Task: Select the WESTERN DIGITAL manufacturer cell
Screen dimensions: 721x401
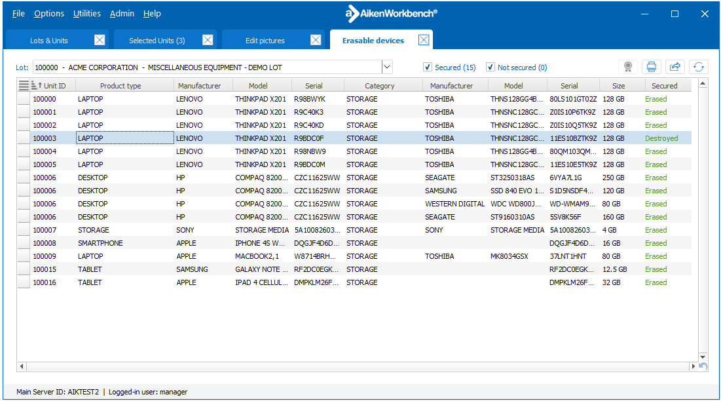Action: point(454,204)
